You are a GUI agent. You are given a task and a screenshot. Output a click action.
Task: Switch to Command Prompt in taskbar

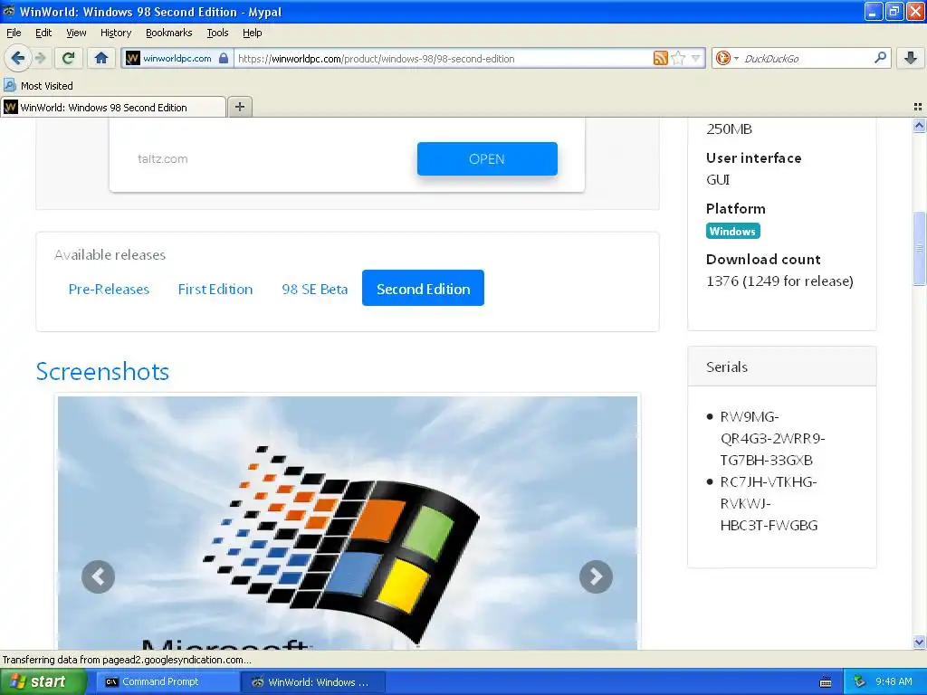(167, 682)
